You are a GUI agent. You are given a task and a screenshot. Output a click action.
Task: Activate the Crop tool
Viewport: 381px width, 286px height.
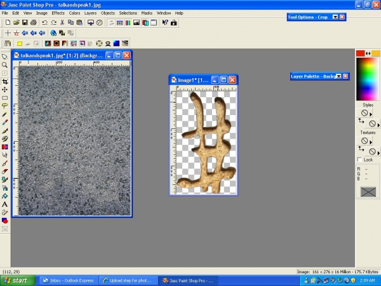tap(4, 81)
